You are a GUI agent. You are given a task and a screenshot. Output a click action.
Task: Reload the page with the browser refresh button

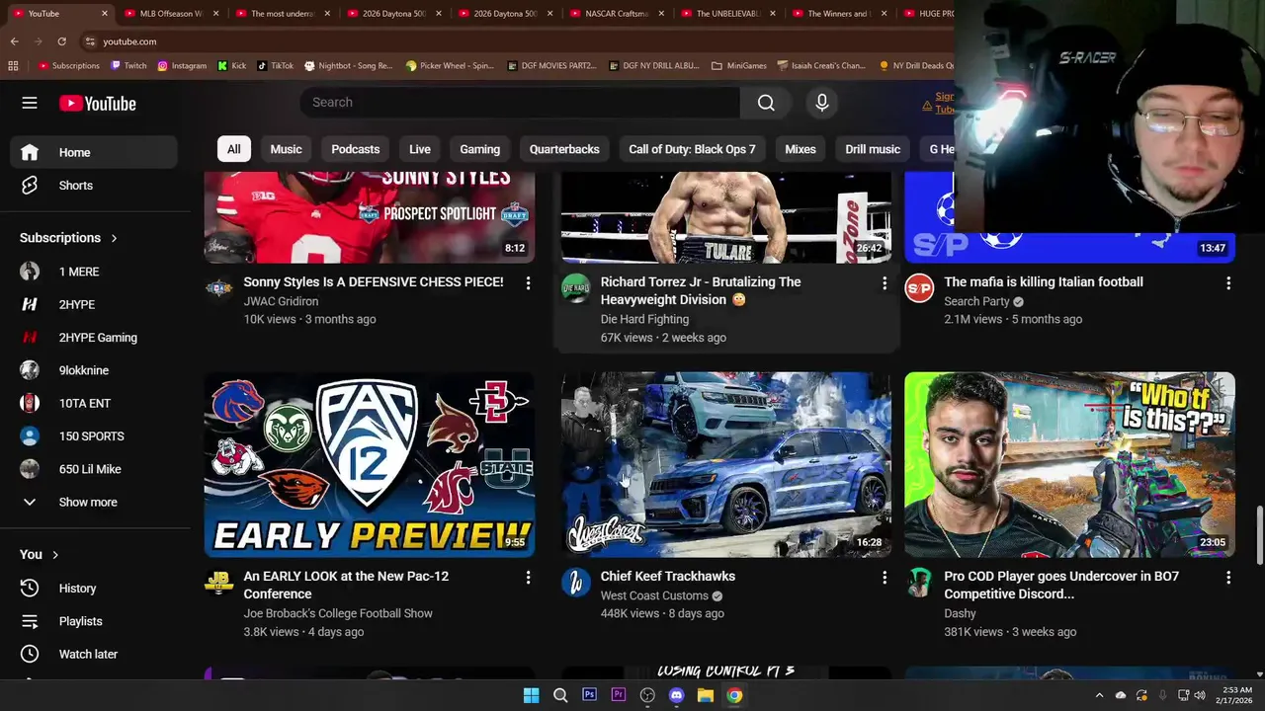tap(61, 41)
